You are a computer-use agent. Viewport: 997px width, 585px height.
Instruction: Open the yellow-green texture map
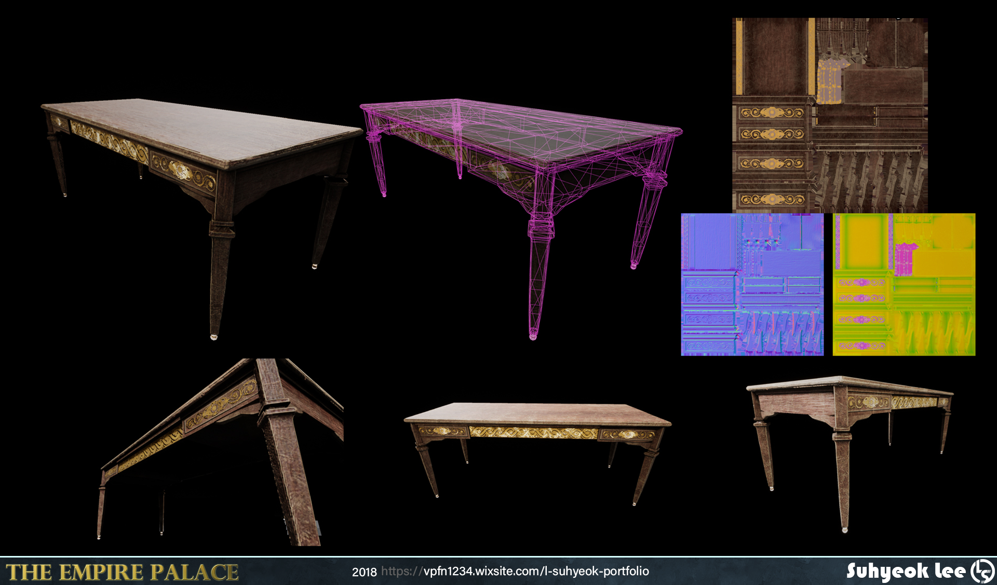pyautogui.click(x=904, y=284)
